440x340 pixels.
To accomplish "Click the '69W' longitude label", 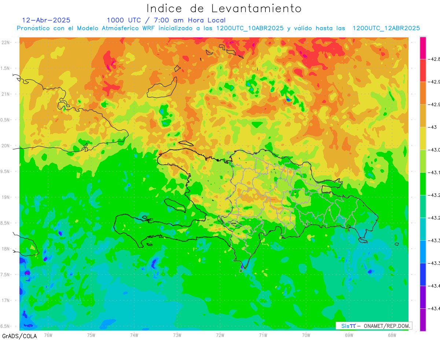I will pos(349,335).
